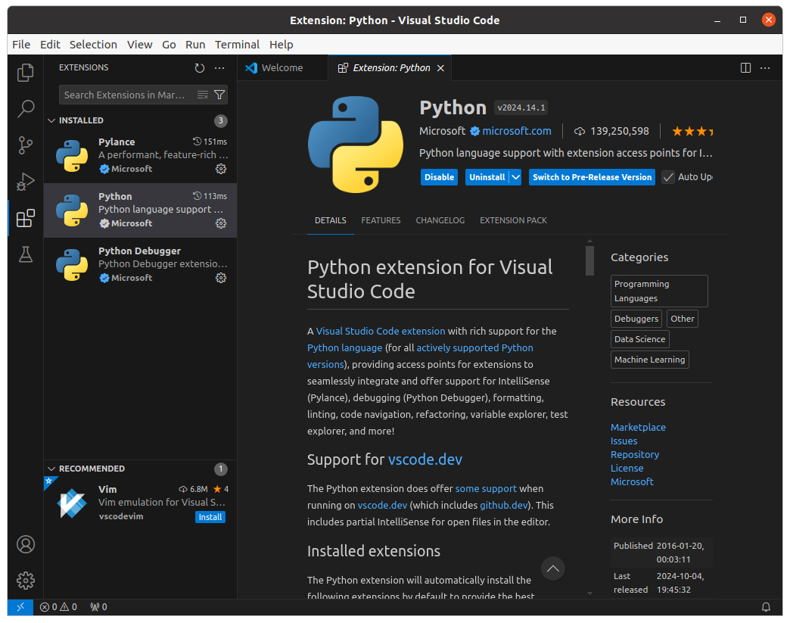Open the remote window indicator
Image resolution: width=790 pixels, height=623 pixels.
pyautogui.click(x=20, y=607)
